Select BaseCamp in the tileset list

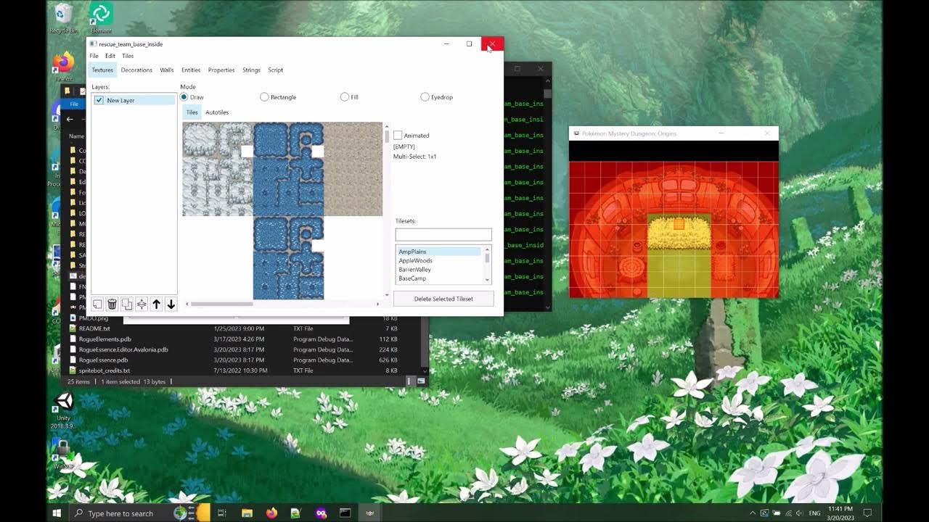pyautogui.click(x=439, y=278)
